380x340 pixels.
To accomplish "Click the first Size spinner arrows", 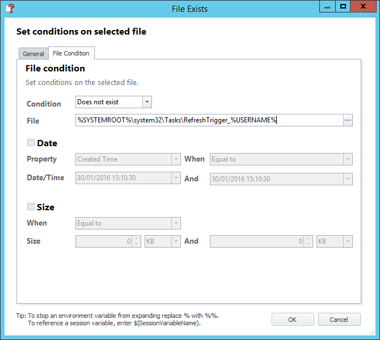I will coord(136,241).
